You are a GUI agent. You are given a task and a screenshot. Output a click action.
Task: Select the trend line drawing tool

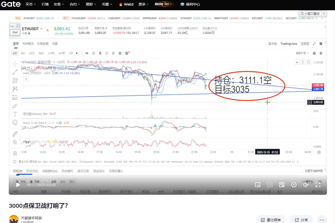(x=15, y=72)
